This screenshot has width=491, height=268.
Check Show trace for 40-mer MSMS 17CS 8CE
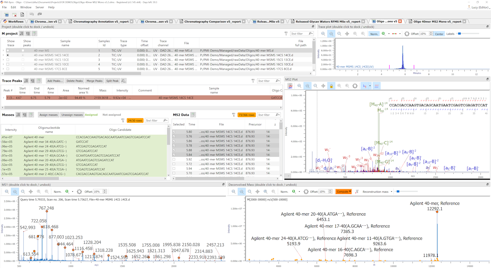(x=8, y=69)
